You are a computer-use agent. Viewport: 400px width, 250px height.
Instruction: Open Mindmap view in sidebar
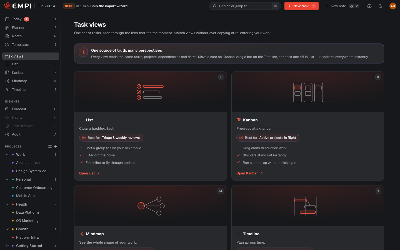coord(31,81)
